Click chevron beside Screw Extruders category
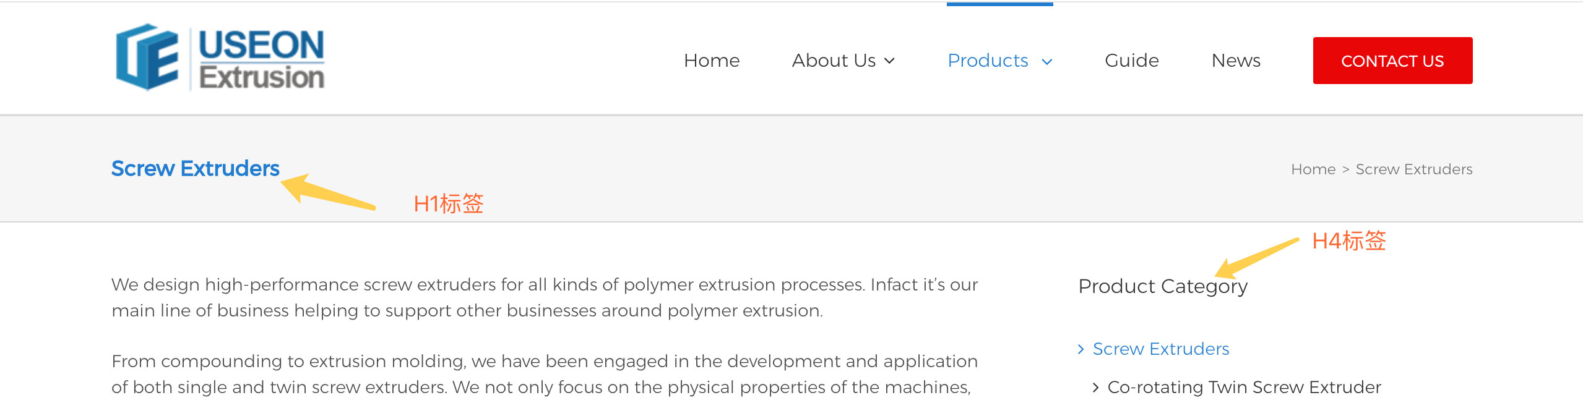The width and height of the screenshot is (1583, 403). [x=1081, y=349]
